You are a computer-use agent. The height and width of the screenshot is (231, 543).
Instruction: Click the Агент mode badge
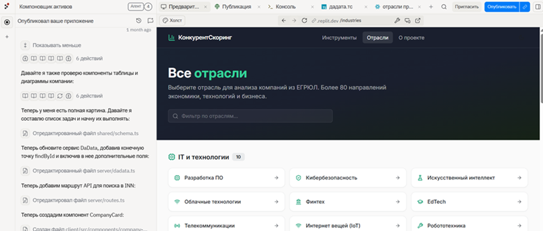pyautogui.click(x=135, y=7)
